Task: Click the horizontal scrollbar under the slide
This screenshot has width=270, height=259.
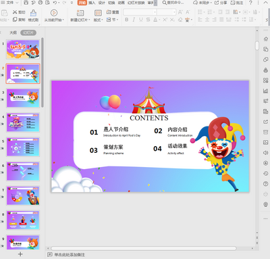Action: coord(144,248)
